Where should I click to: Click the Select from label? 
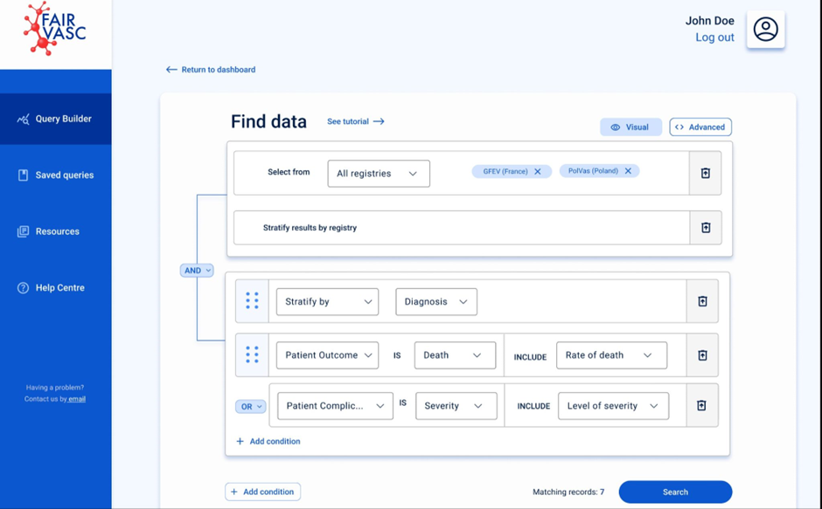coord(289,172)
